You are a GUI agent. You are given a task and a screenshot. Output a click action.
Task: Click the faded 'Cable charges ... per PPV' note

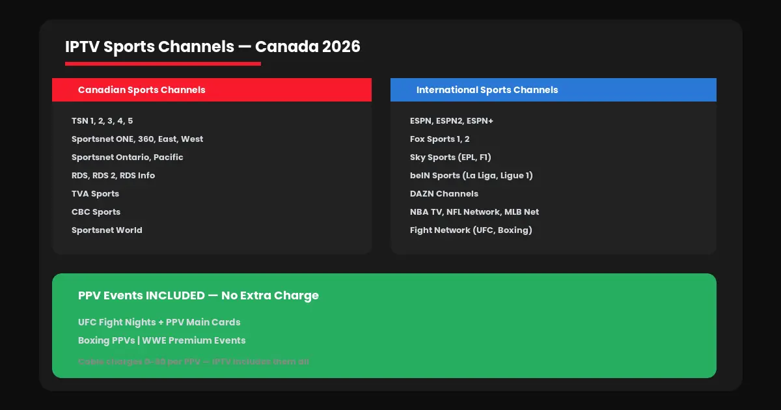tap(194, 361)
